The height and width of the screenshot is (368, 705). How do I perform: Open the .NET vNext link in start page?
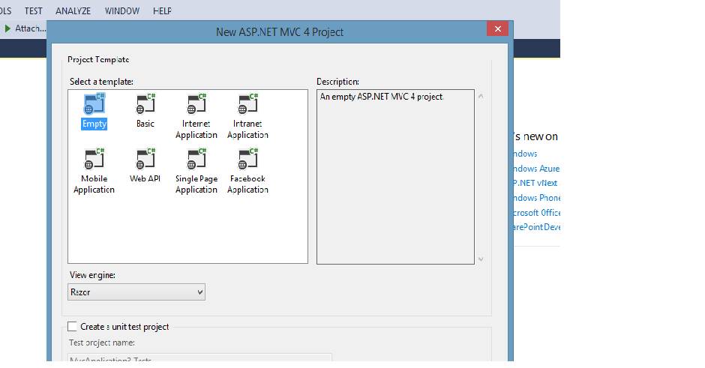pyautogui.click(x=535, y=183)
